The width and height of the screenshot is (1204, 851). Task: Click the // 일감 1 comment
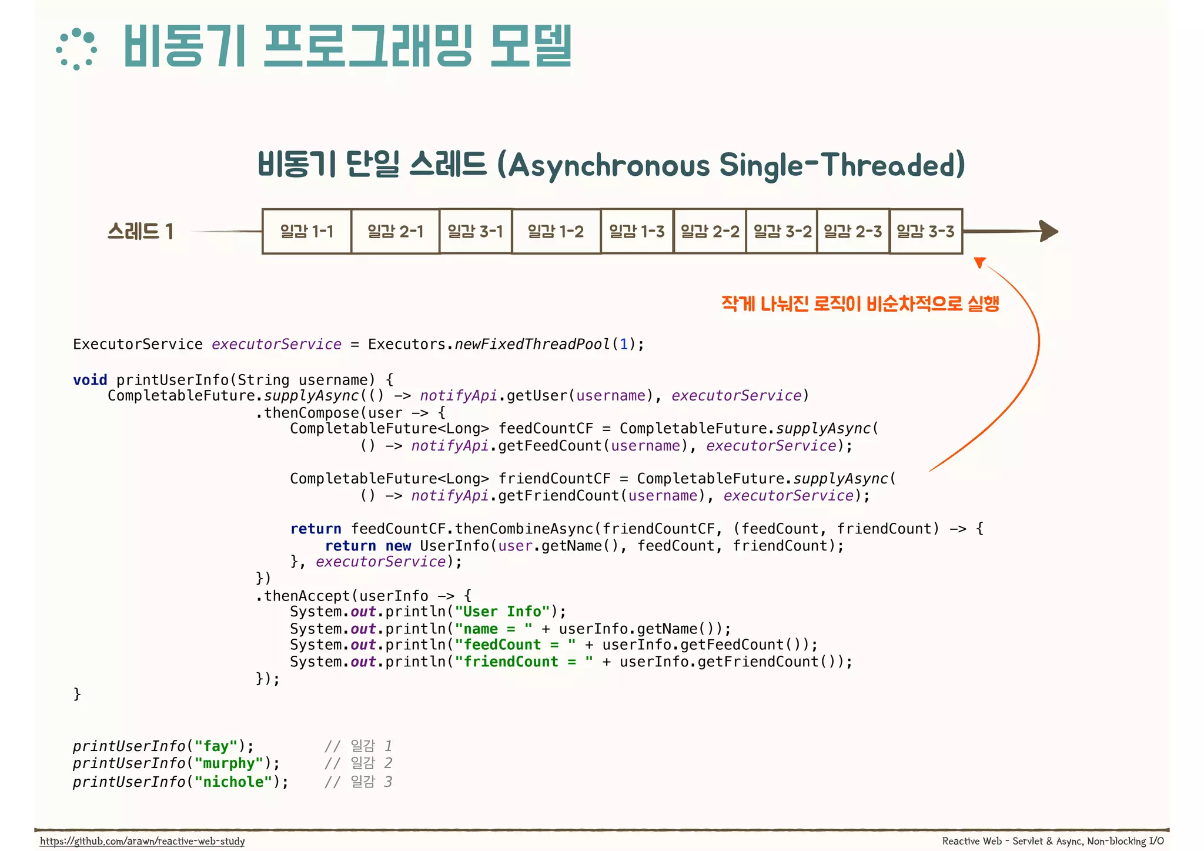[358, 746]
